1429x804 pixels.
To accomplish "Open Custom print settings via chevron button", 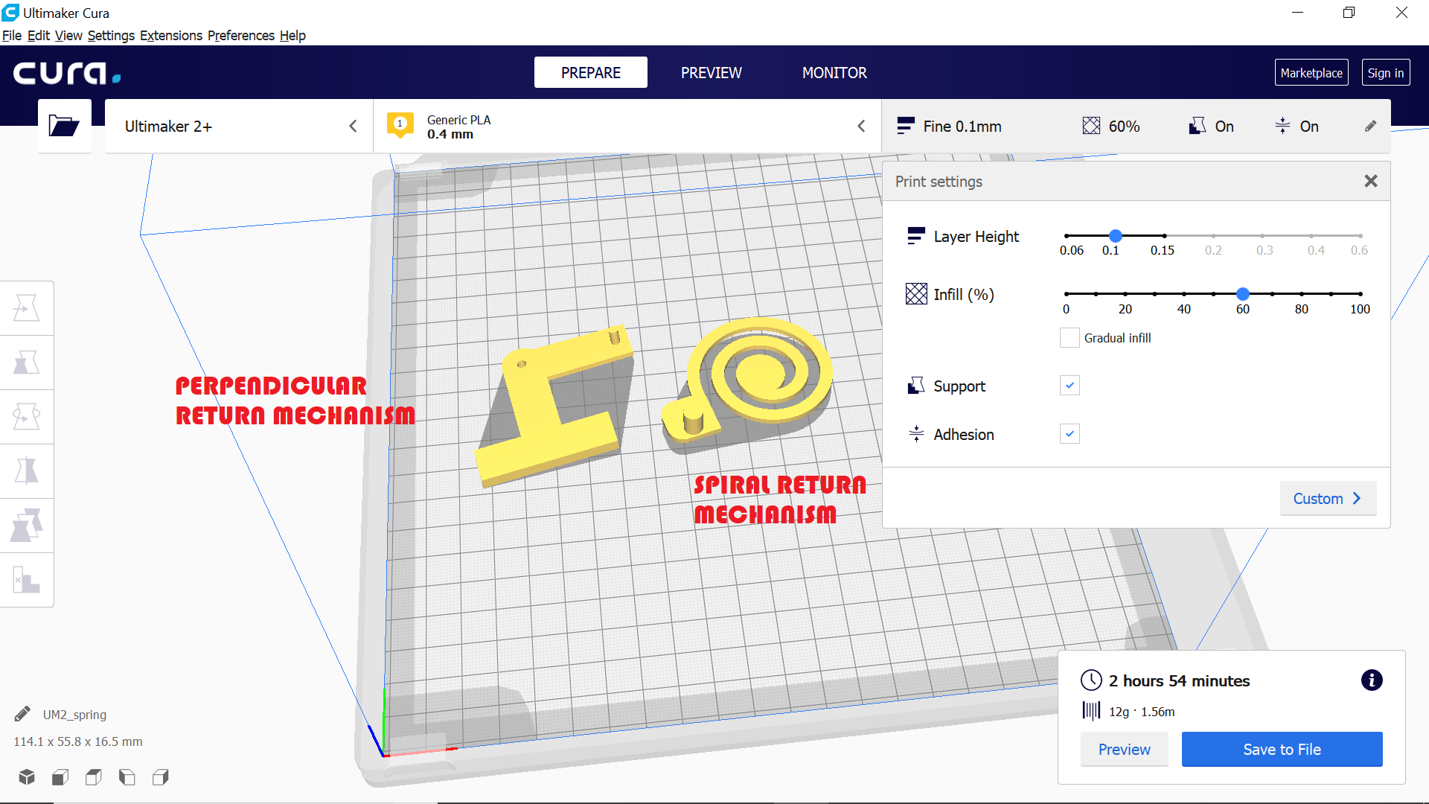I will pyautogui.click(x=1327, y=499).
